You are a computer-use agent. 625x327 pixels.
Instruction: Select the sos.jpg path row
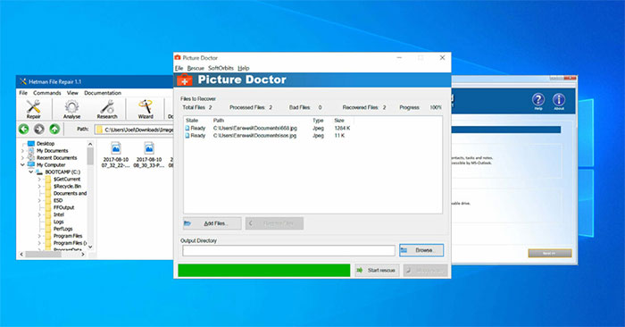254,136
